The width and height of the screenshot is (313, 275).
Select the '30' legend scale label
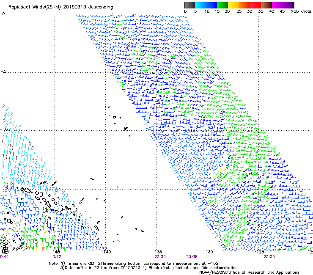(250, 11)
